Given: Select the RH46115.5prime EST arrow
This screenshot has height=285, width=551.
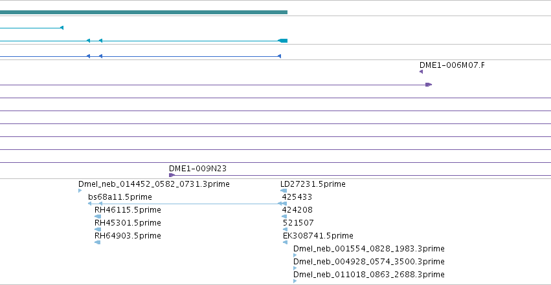Looking at the screenshot, I should coord(98,216).
